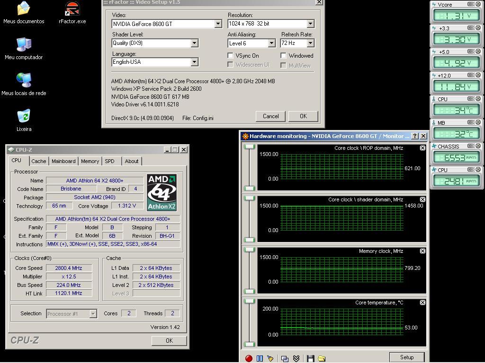Expand the Anti Aliasing level dropdown
This screenshot has width=485, height=363.
[271, 43]
